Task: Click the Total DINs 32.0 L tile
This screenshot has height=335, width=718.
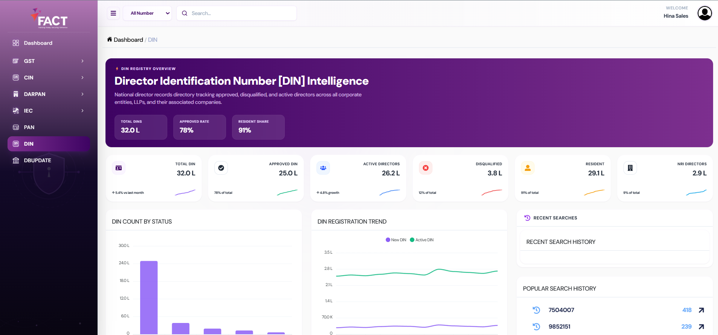Action: tap(141, 127)
